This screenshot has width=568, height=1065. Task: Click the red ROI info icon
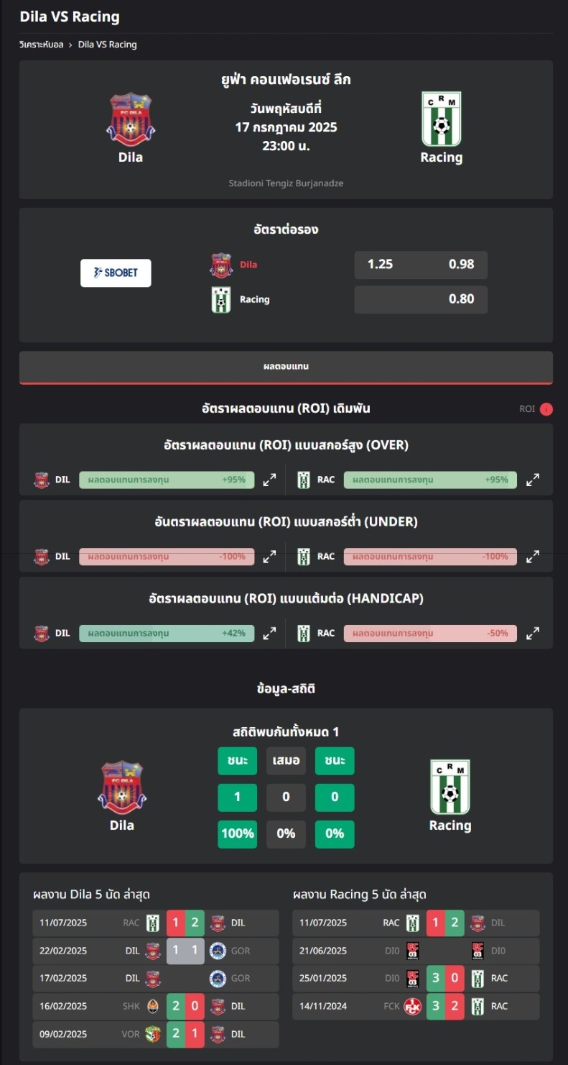546,409
